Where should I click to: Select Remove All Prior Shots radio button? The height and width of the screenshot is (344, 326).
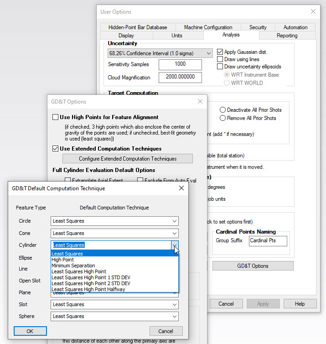tap(223, 118)
